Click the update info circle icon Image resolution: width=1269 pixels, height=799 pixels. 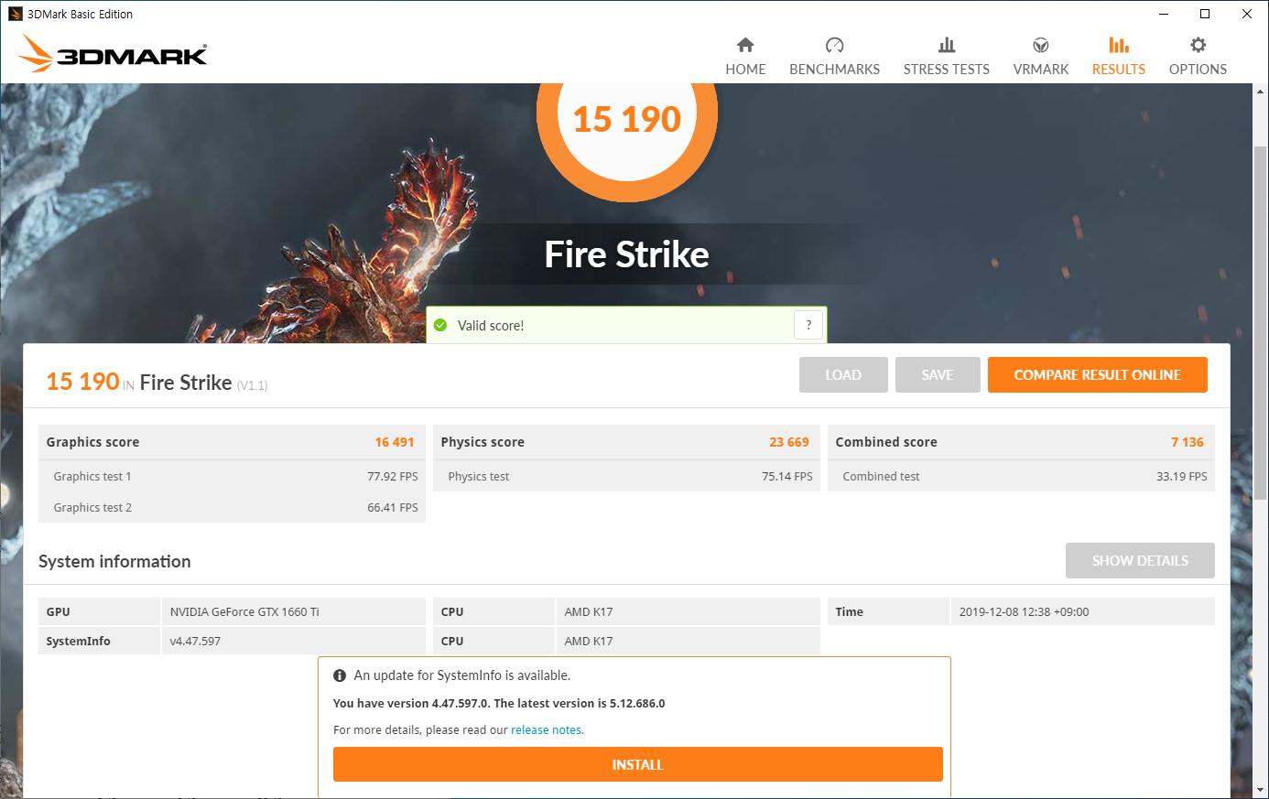tap(340, 675)
